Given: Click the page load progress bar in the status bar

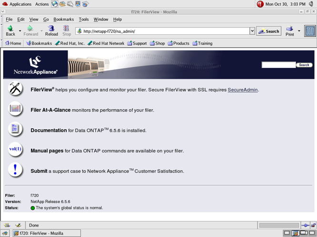Looking at the screenshot, I should click(x=279, y=225).
